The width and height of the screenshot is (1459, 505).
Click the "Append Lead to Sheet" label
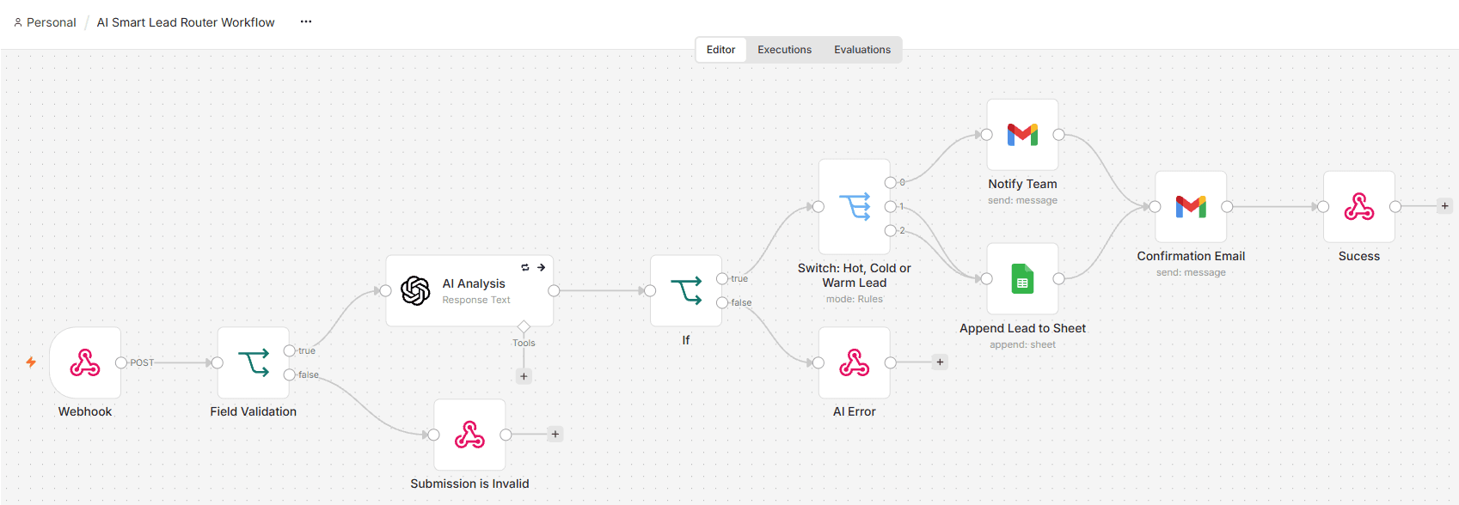point(1022,328)
